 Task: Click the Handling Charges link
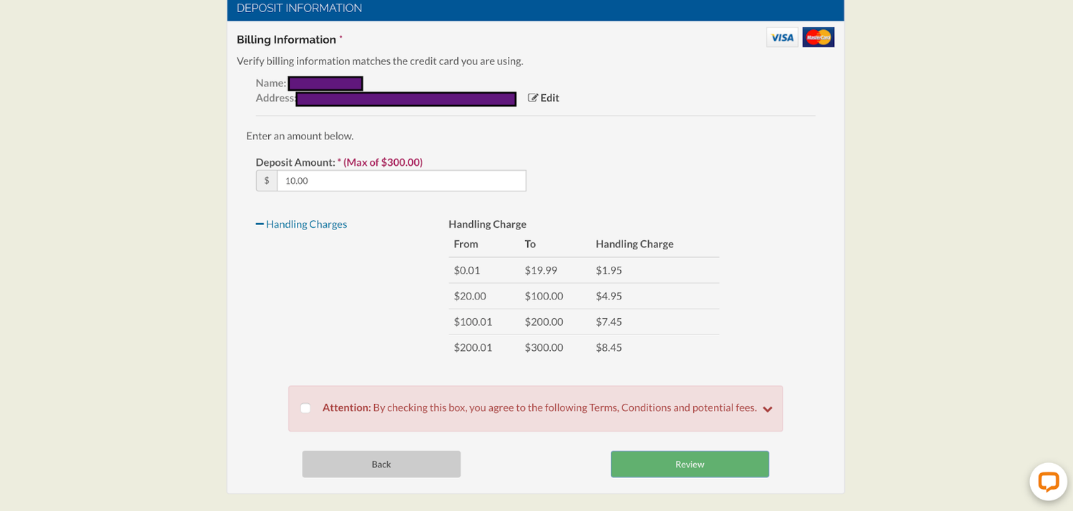click(305, 224)
